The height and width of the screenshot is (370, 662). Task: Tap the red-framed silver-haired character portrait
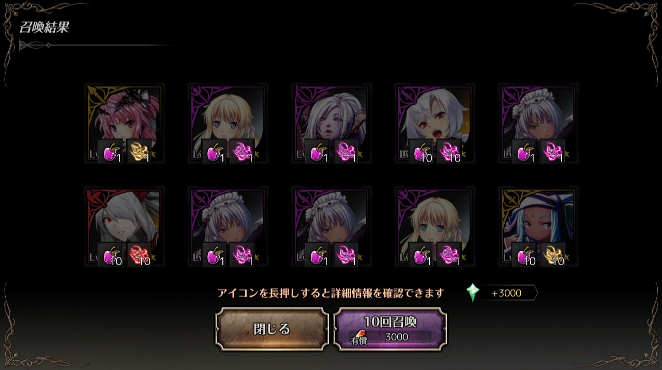pyautogui.click(x=124, y=227)
